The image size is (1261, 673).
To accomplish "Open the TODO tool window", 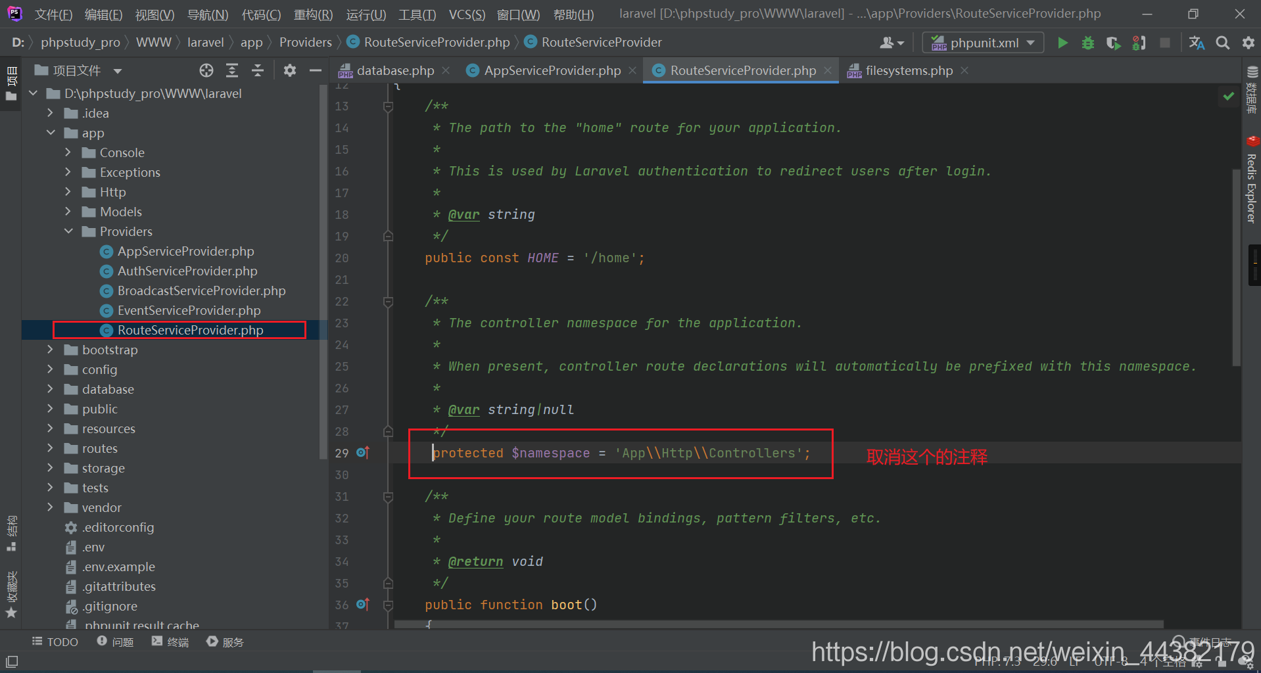I will (55, 641).
